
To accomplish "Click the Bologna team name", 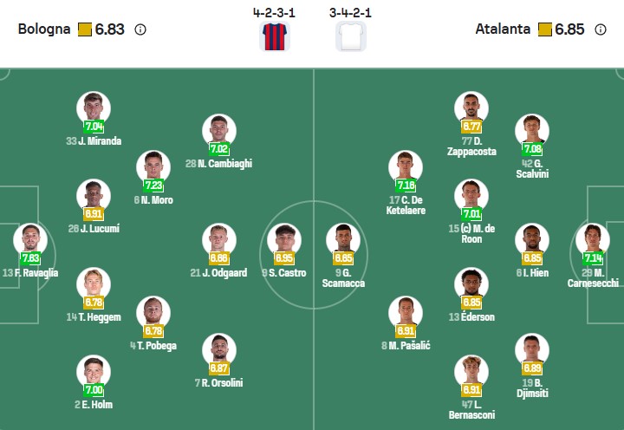I will click(44, 29).
